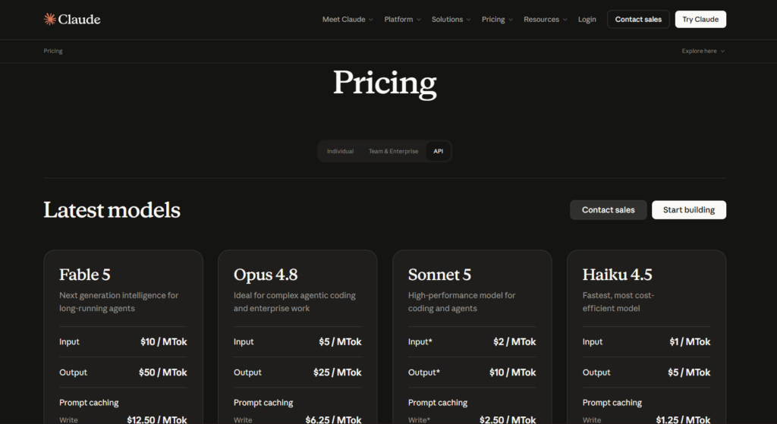Expand the Solutions chevron arrow

click(468, 20)
